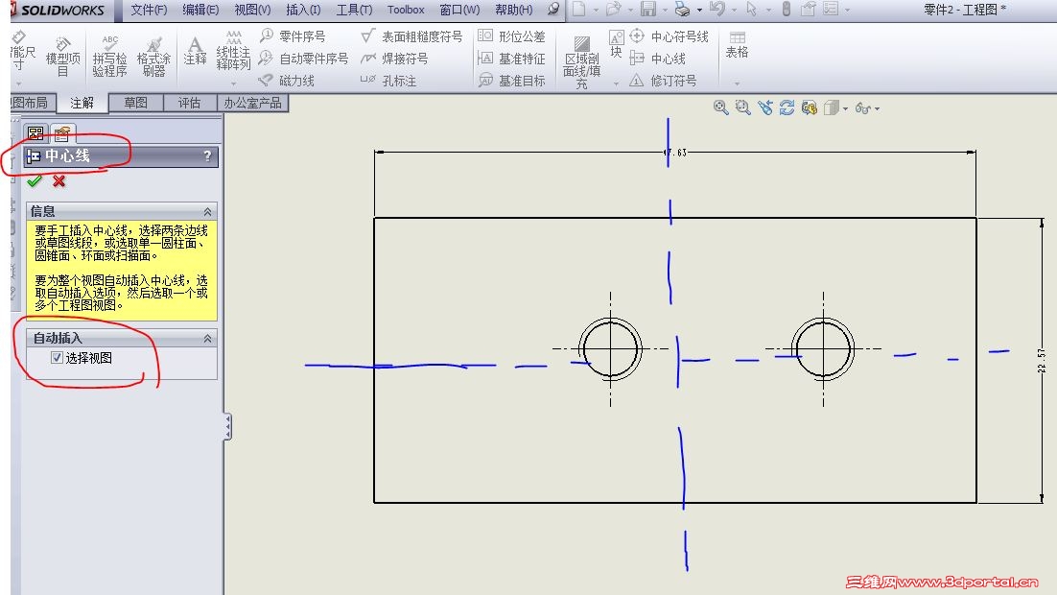Switch to the 草图 (Sketch) tab
The height and width of the screenshot is (595, 1057).
(135, 103)
